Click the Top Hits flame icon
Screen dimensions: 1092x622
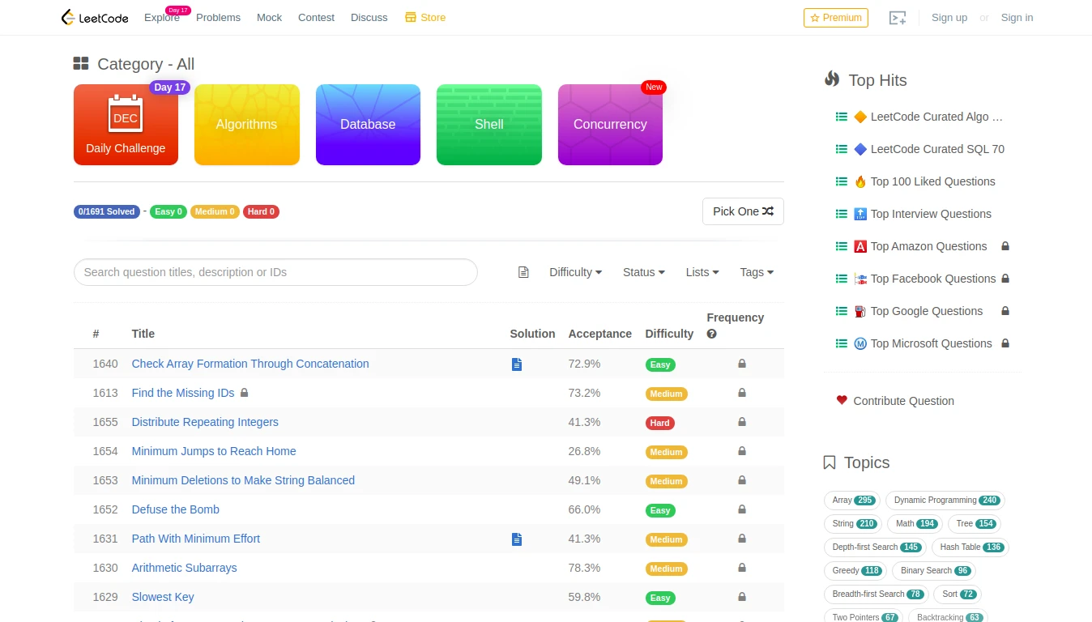832,79
